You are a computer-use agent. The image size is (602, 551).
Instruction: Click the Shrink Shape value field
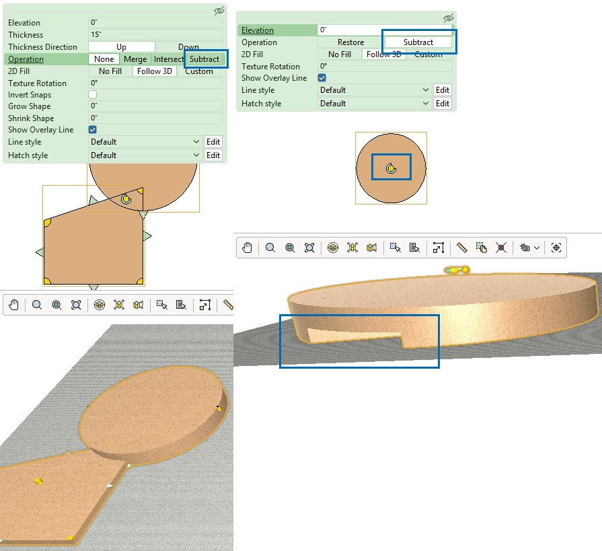pos(155,118)
